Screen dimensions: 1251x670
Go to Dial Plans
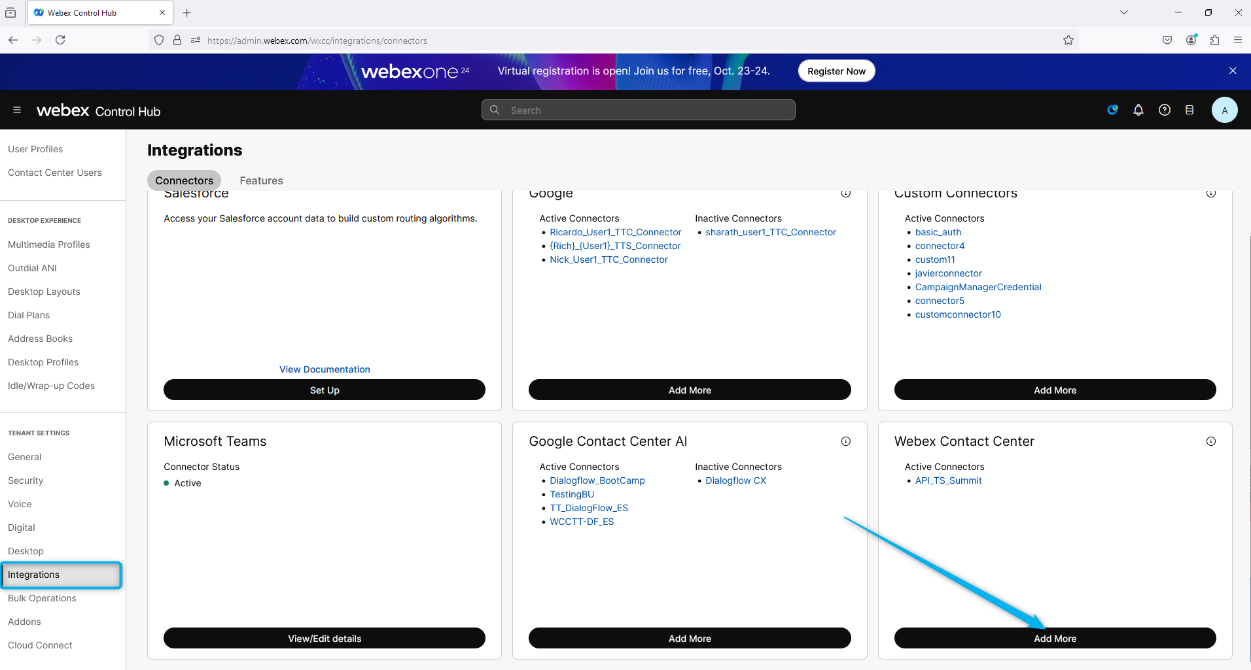(29, 315)
